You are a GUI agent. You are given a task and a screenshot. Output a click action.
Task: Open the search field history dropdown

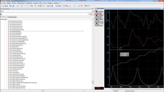[88, 14]
